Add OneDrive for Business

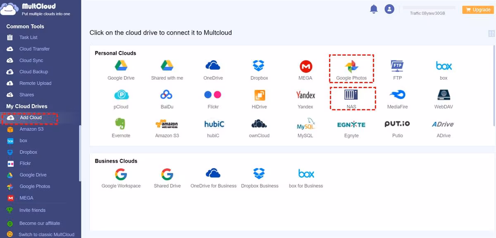(x=213, y=173)
